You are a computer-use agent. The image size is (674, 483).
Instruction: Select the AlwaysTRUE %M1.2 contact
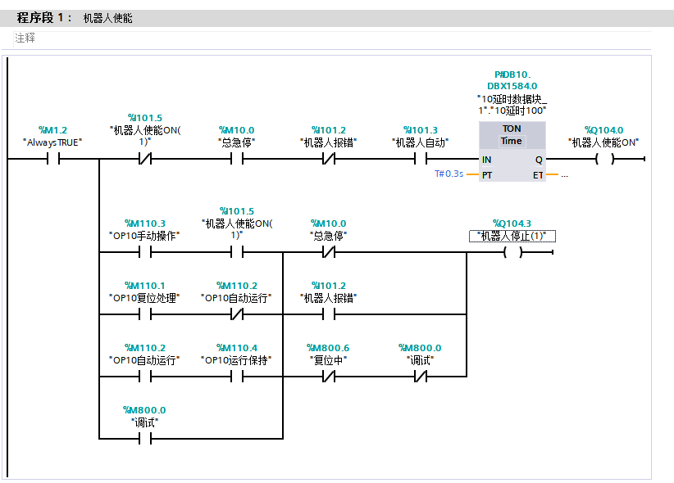point(53,160)
